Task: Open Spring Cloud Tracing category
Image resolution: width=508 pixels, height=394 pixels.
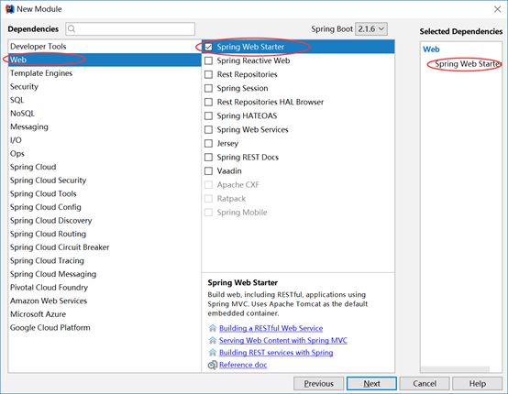Action: (105, 261)
